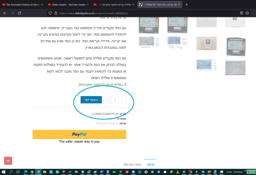
Task: Open the 0120 display diagram thumbnail
Action: (x=149, y=42)
